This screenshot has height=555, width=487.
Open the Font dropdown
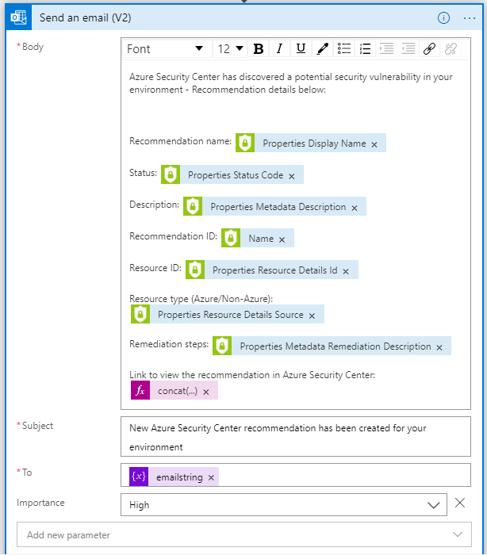tap(167, 48)
